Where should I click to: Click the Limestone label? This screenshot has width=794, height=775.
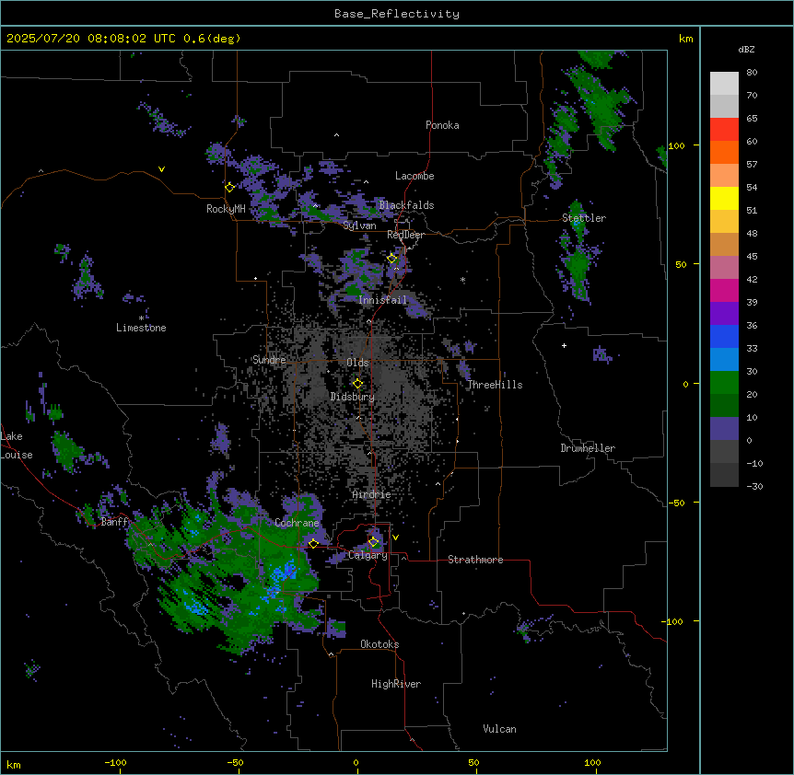(141, 328)
